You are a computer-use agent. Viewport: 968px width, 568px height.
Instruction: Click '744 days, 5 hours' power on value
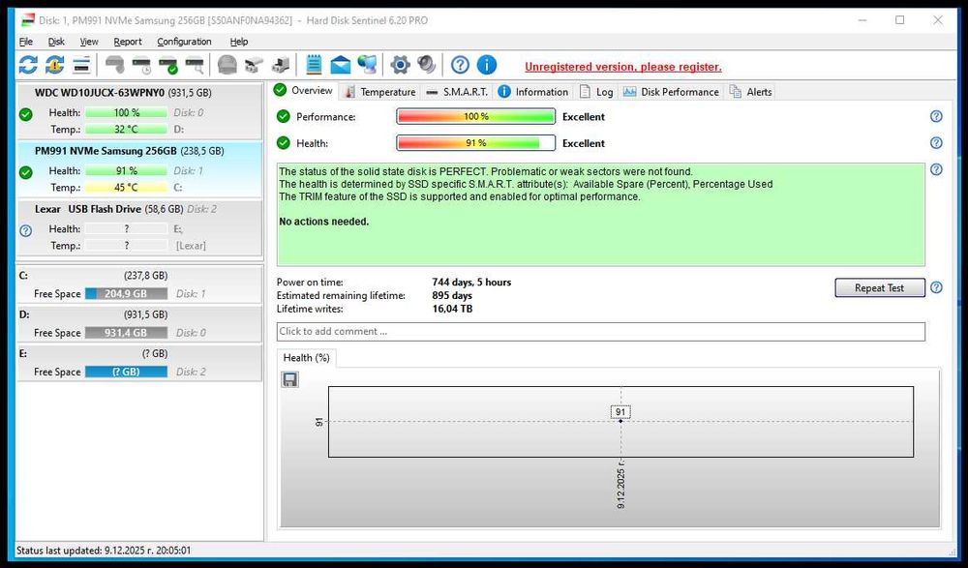471,283
